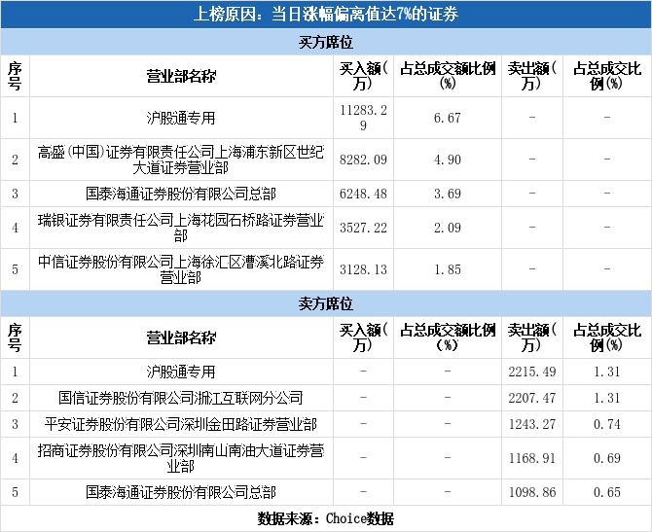Select 沪股通专用 in buyer table

pyautogui.click(x=181, y=118)
